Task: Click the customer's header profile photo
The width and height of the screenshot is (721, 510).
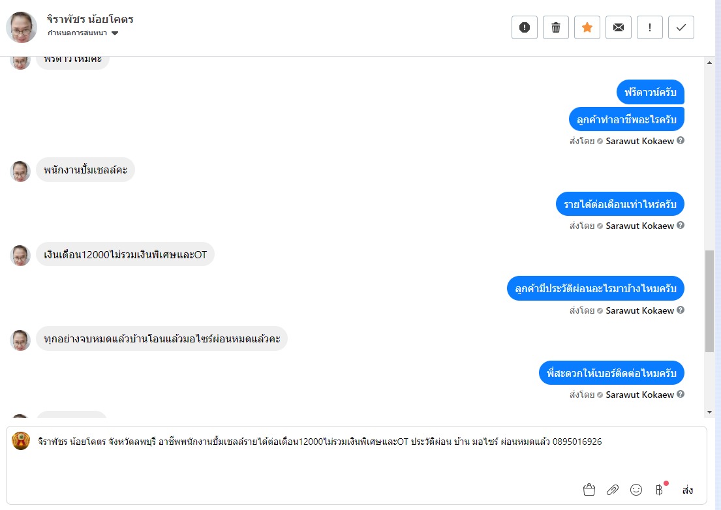Action: click(x=22, y=27)
